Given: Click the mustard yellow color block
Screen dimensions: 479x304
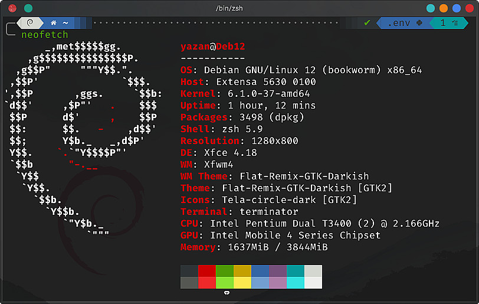Looking at the screenshot, I should 242,271.
